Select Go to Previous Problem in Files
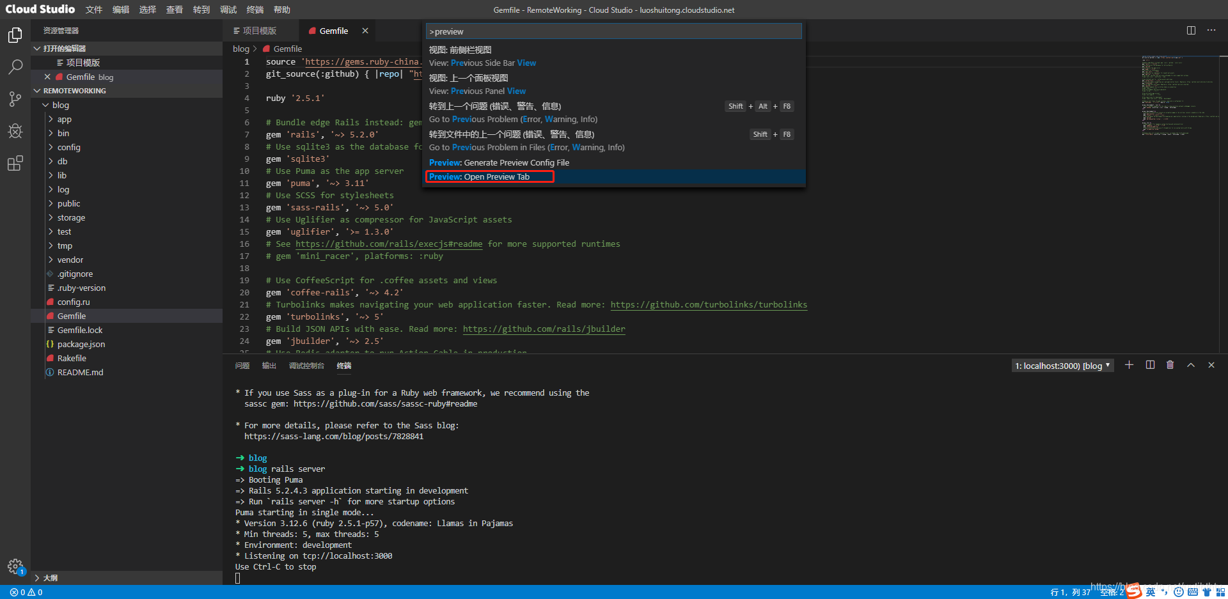 point(614,141)
